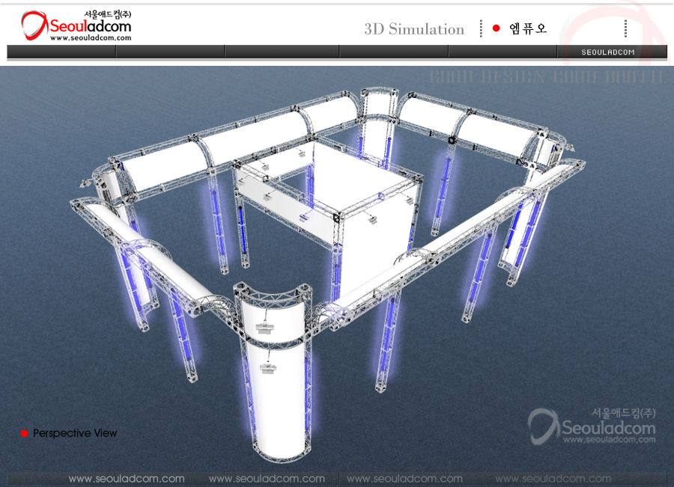Click the dotted separator left of 엠퓨오
Viewport: 674px width, 487px height.
pos(481,28)
